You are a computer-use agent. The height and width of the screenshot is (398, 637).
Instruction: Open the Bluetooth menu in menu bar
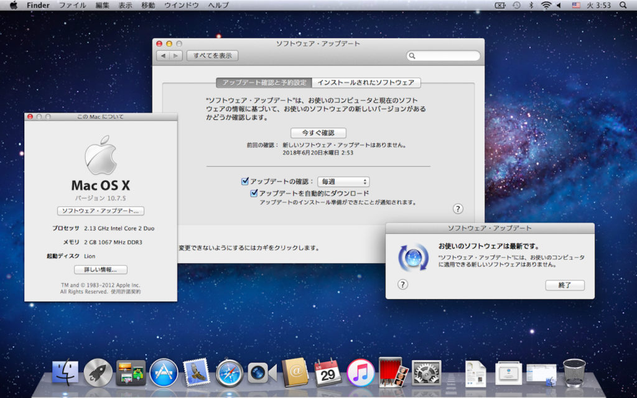pos(531,5)
